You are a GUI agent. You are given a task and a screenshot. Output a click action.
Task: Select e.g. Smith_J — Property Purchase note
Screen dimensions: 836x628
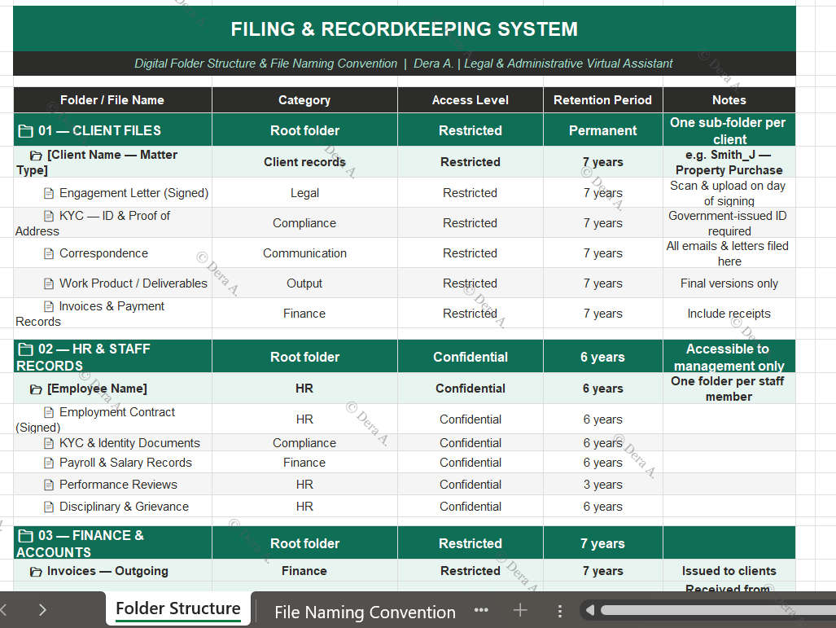pyautogui.click(x=729, y=162)
